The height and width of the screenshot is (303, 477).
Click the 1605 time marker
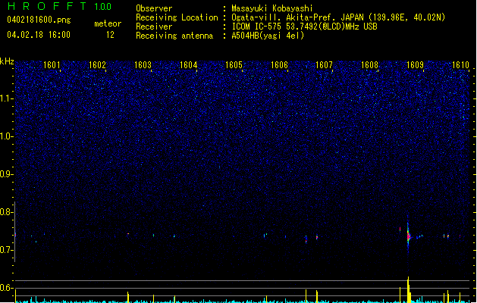(234, 65)
